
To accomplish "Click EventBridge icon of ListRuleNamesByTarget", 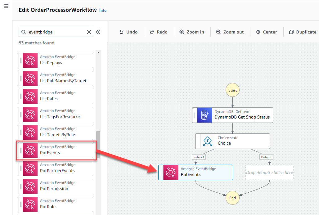I will [x=30, y=78].
